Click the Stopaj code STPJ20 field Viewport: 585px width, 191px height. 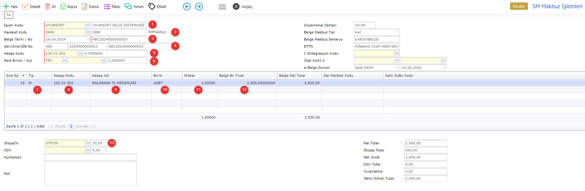65,143
